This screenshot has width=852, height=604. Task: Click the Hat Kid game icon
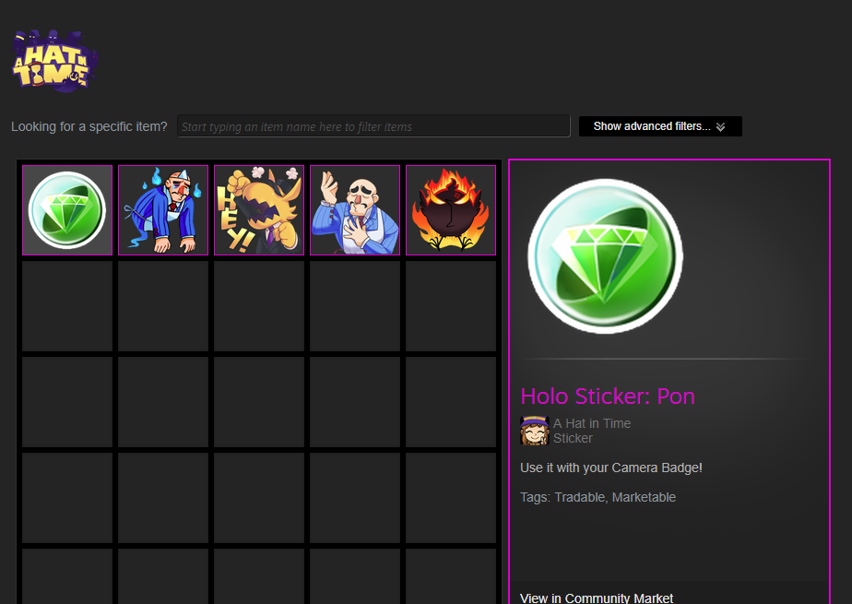click(535, 431)
